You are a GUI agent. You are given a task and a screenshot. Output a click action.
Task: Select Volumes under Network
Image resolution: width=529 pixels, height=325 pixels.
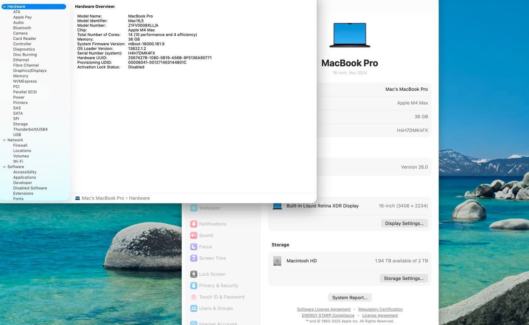click(x=21, y=156)
